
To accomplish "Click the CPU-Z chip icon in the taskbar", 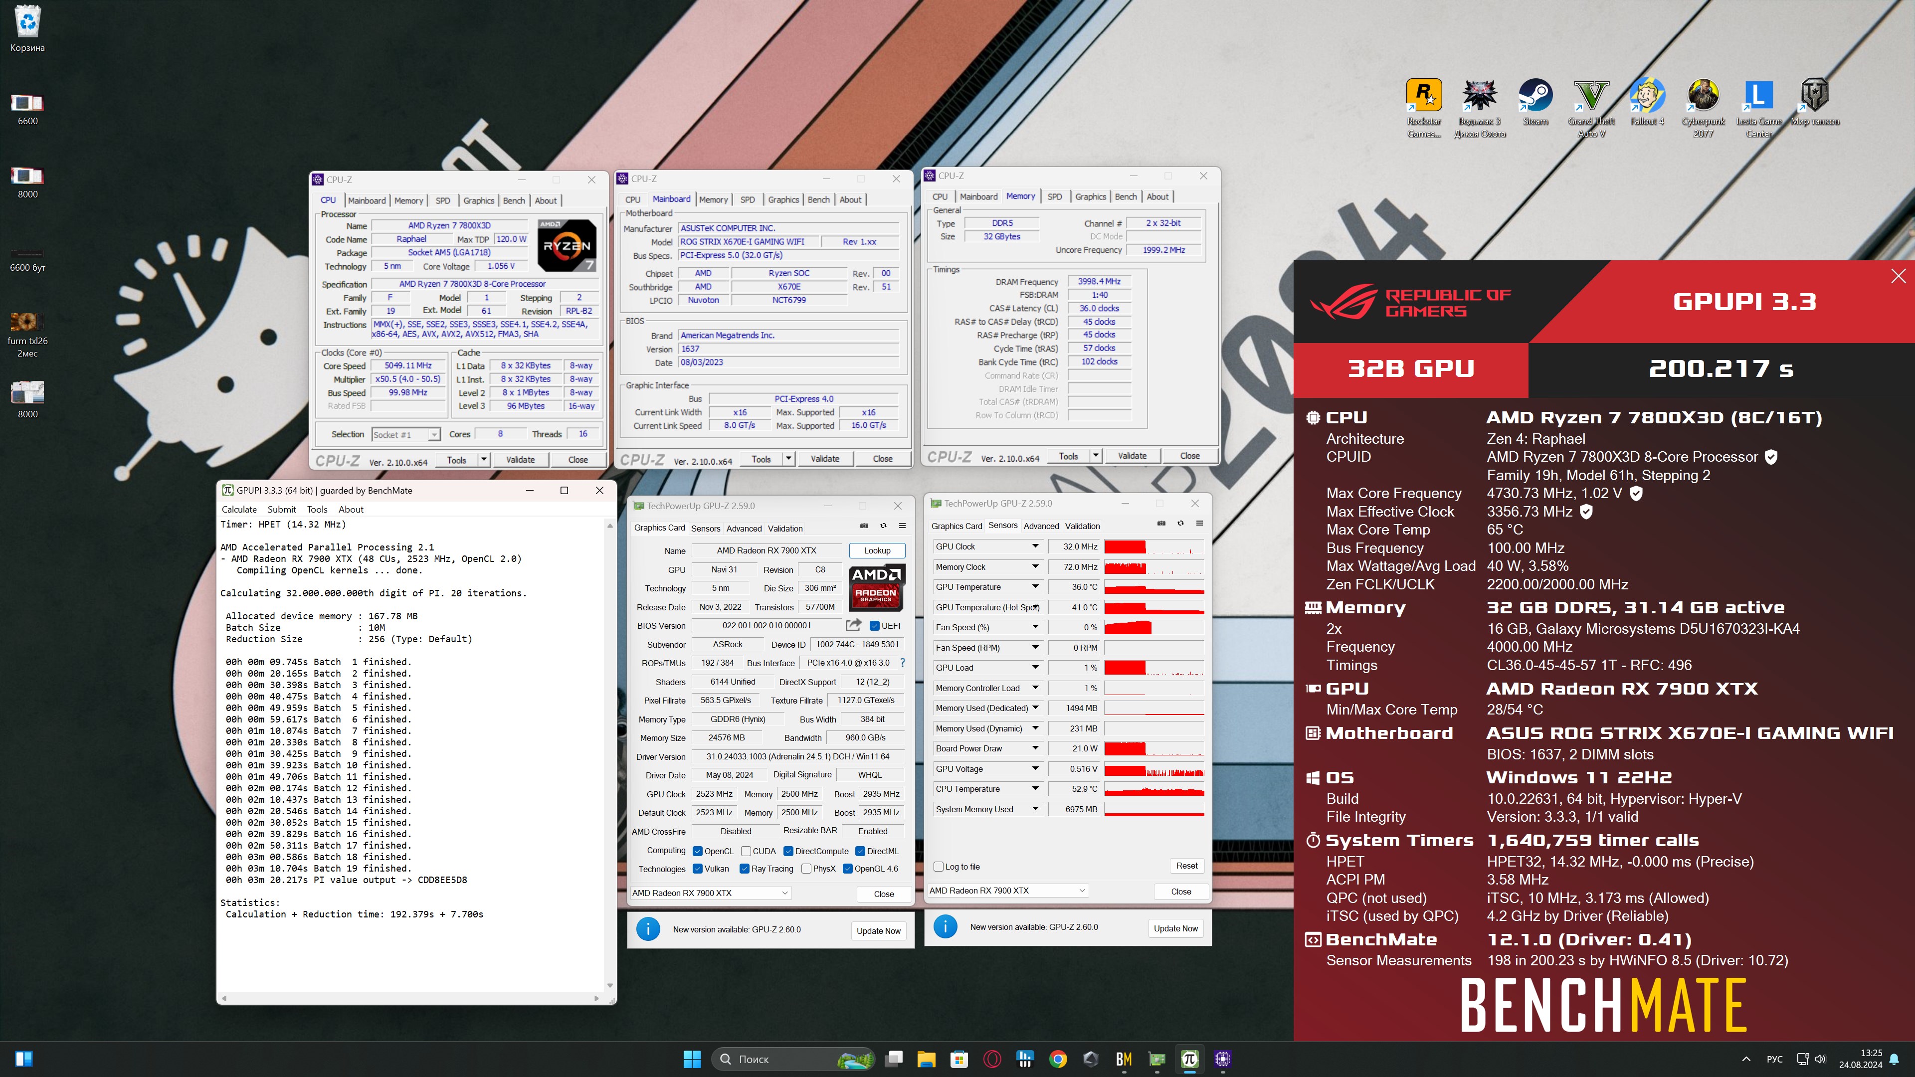I will (x=1223, y=1059).
